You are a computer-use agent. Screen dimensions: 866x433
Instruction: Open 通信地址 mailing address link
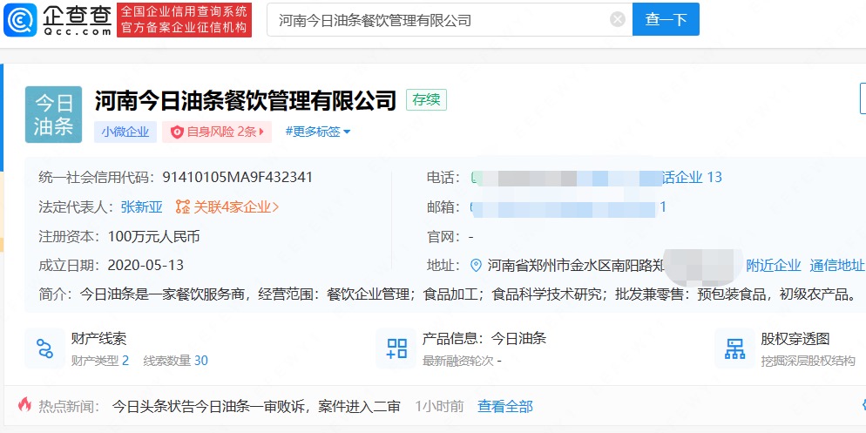tap(836, 266)
